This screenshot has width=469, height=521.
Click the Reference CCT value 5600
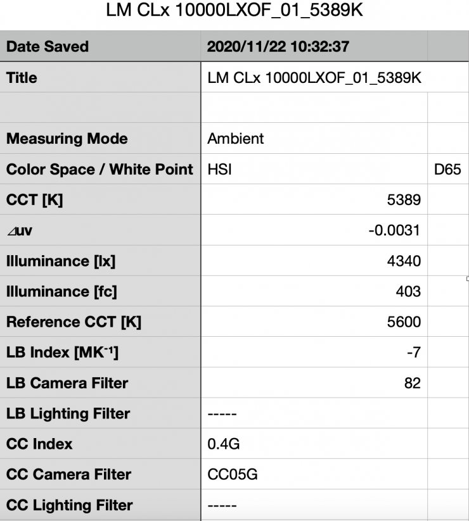[314, 322]
